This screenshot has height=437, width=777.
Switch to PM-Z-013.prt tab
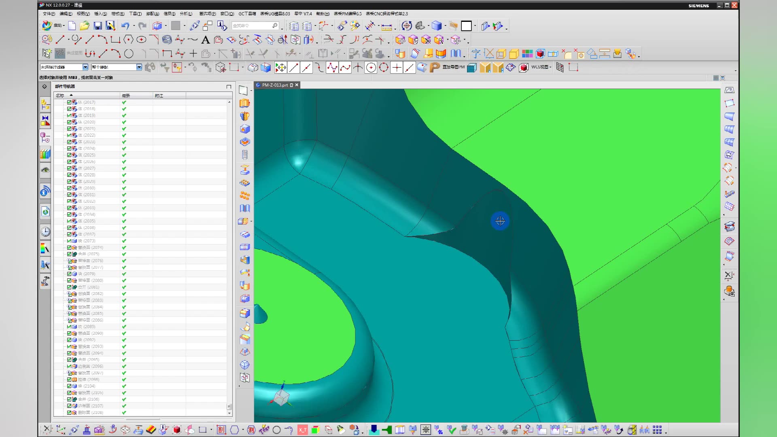click(274, 85)
